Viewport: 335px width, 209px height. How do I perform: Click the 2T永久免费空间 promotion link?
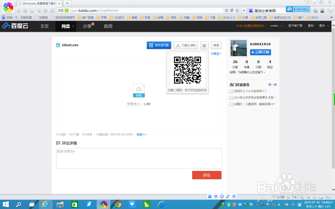(x=250, y=26)
